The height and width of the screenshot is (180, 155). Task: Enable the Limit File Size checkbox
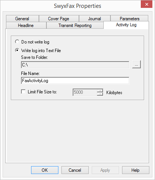click(23, 91)
